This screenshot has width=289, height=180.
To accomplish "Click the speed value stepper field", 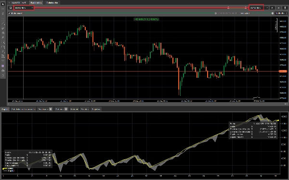I will tap(281, 13).
